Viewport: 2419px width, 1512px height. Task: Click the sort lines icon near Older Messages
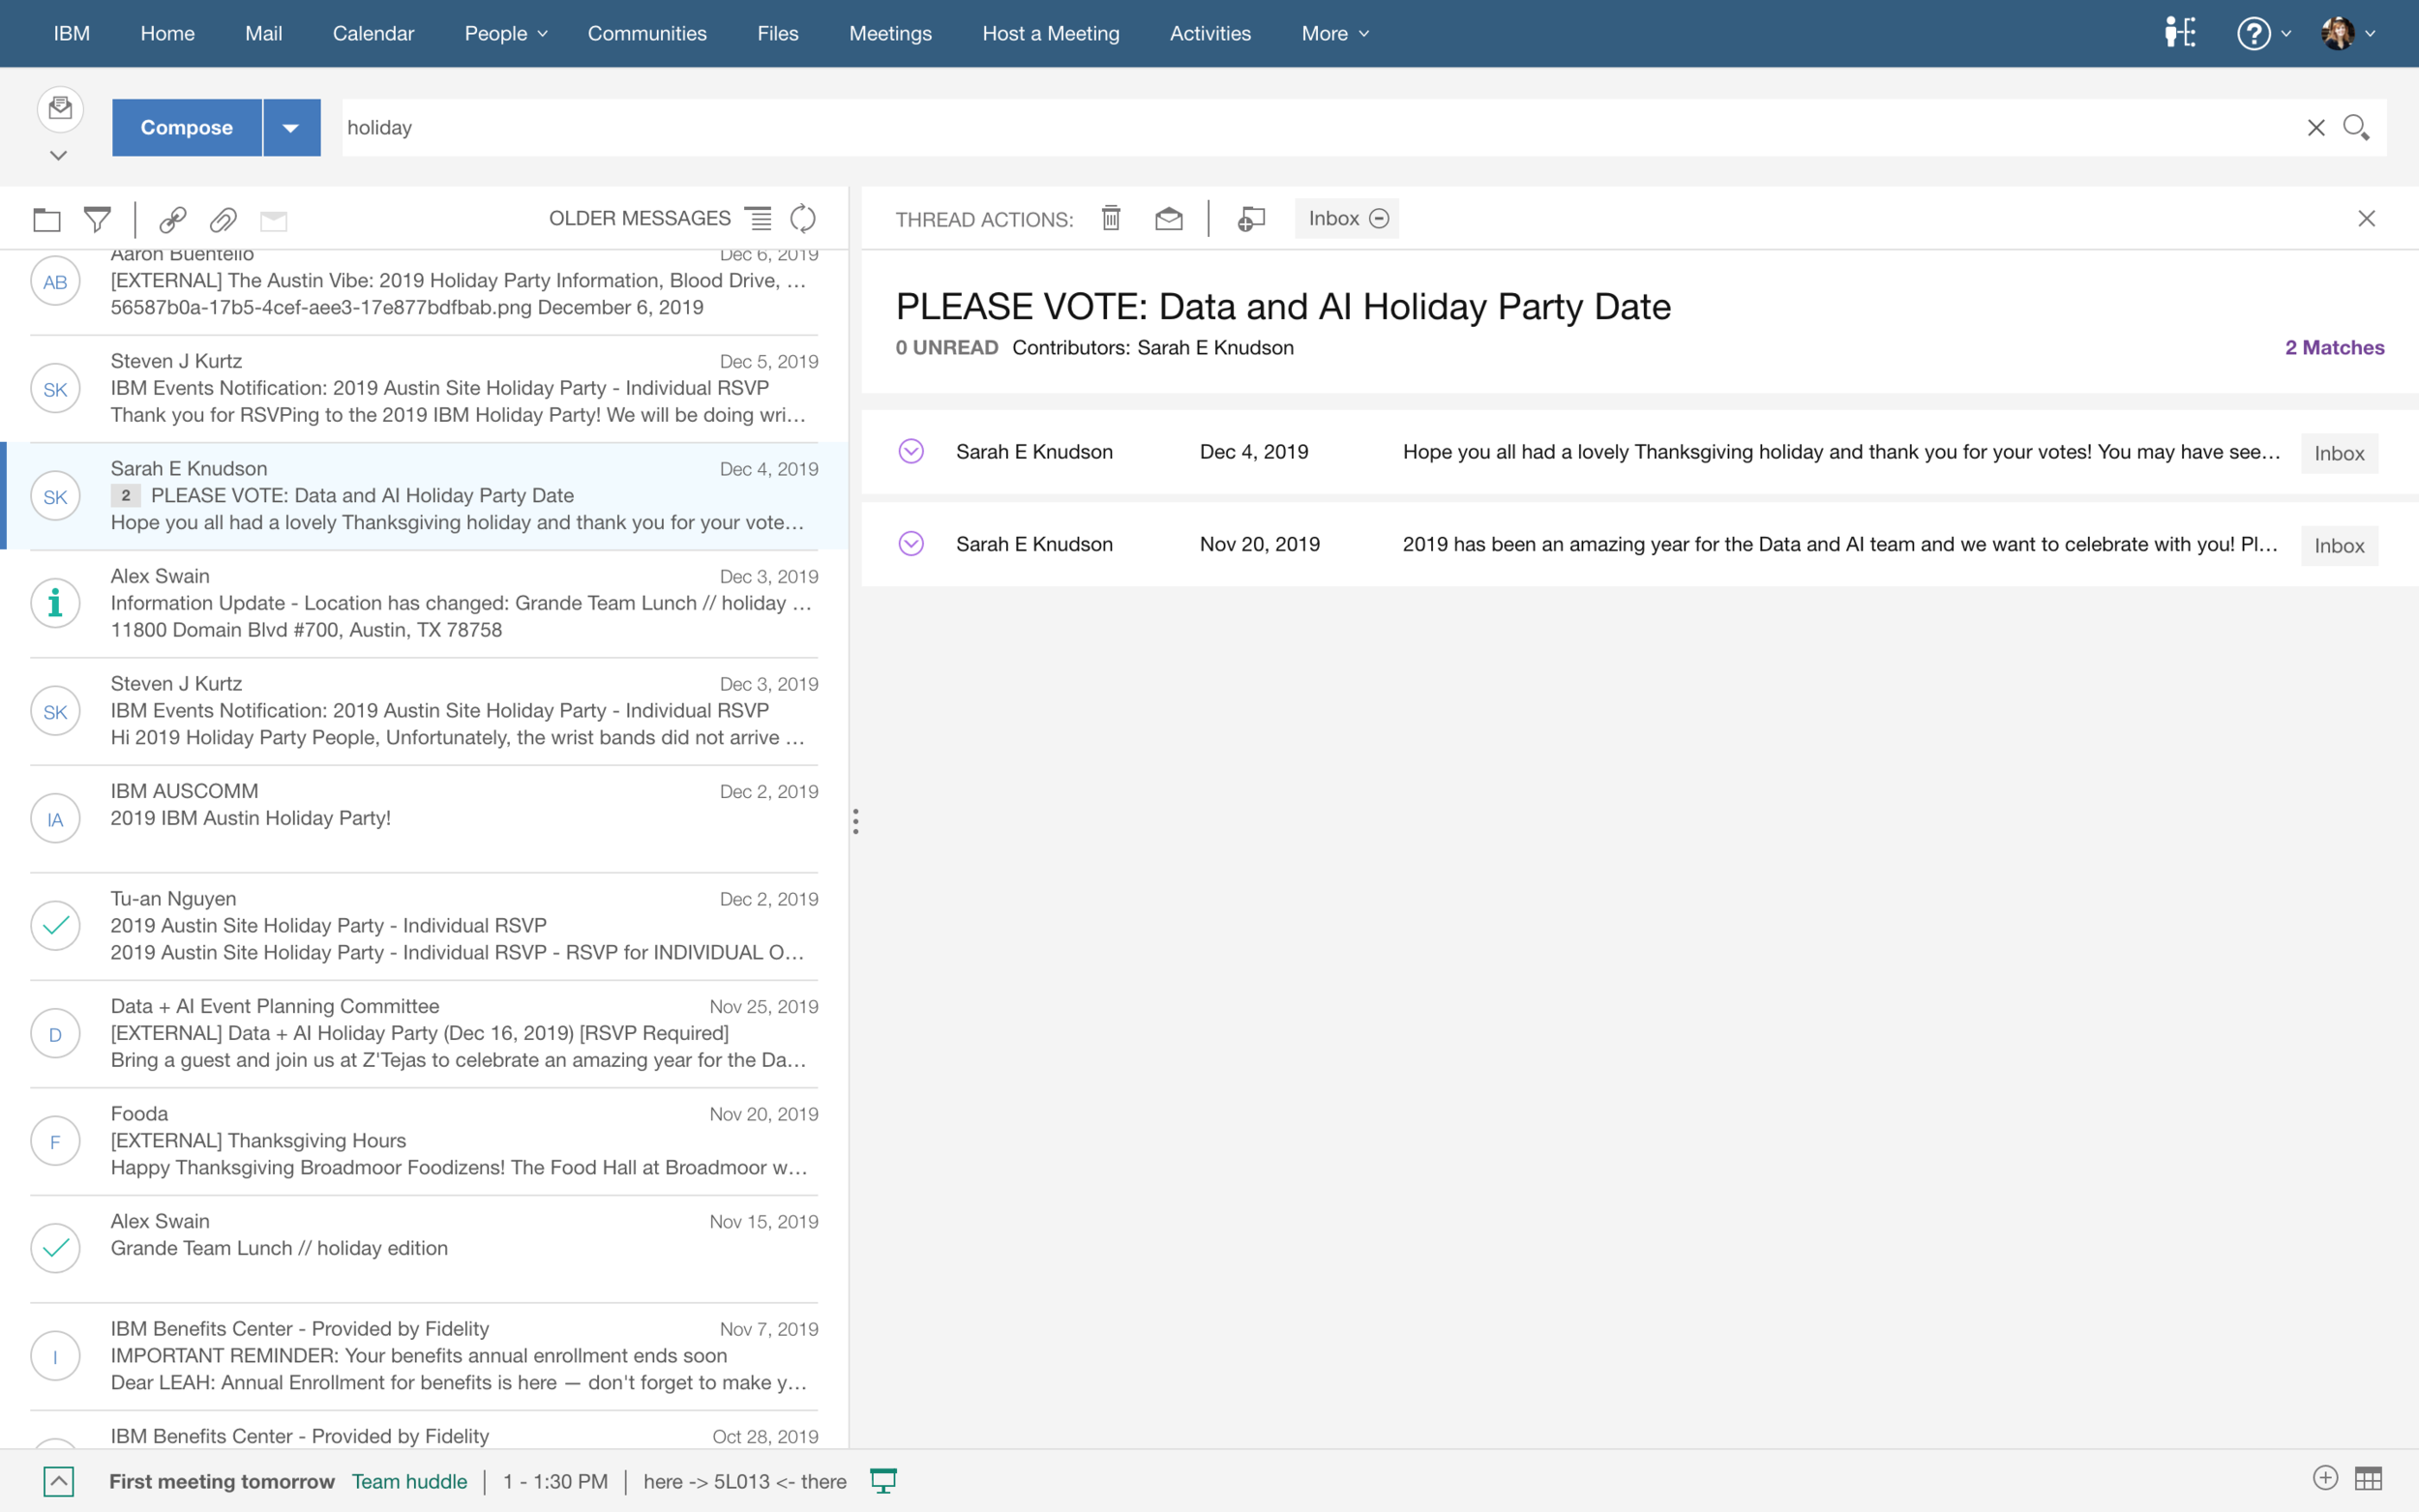pyautogui.click(x=760, y=218)
